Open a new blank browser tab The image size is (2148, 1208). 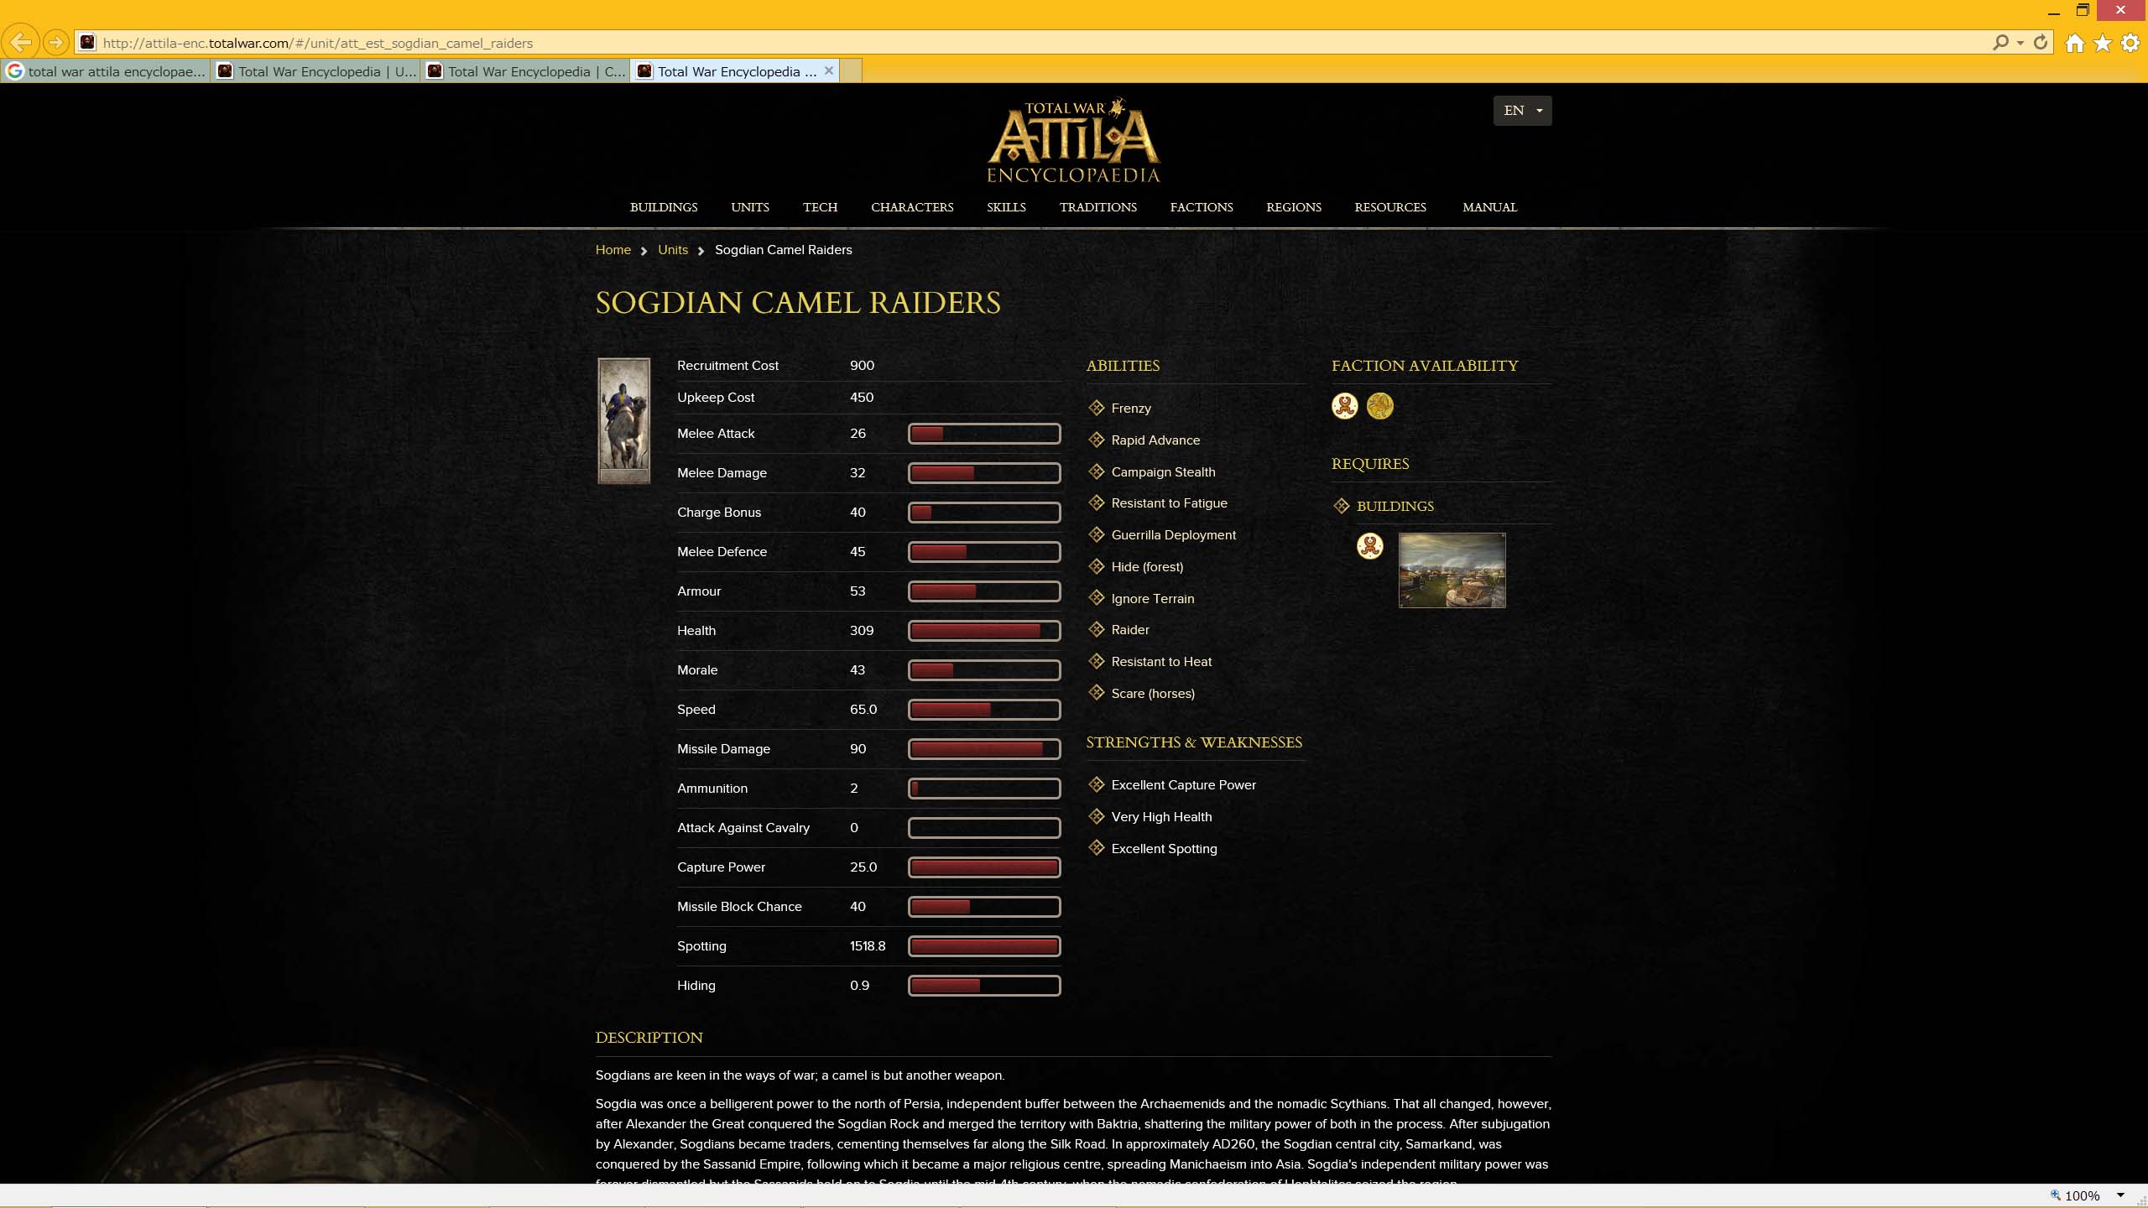pos(851,71)
